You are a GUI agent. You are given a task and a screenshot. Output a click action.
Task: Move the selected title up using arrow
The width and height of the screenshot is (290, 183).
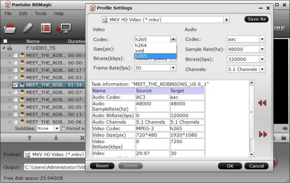(x=29, y=138)
